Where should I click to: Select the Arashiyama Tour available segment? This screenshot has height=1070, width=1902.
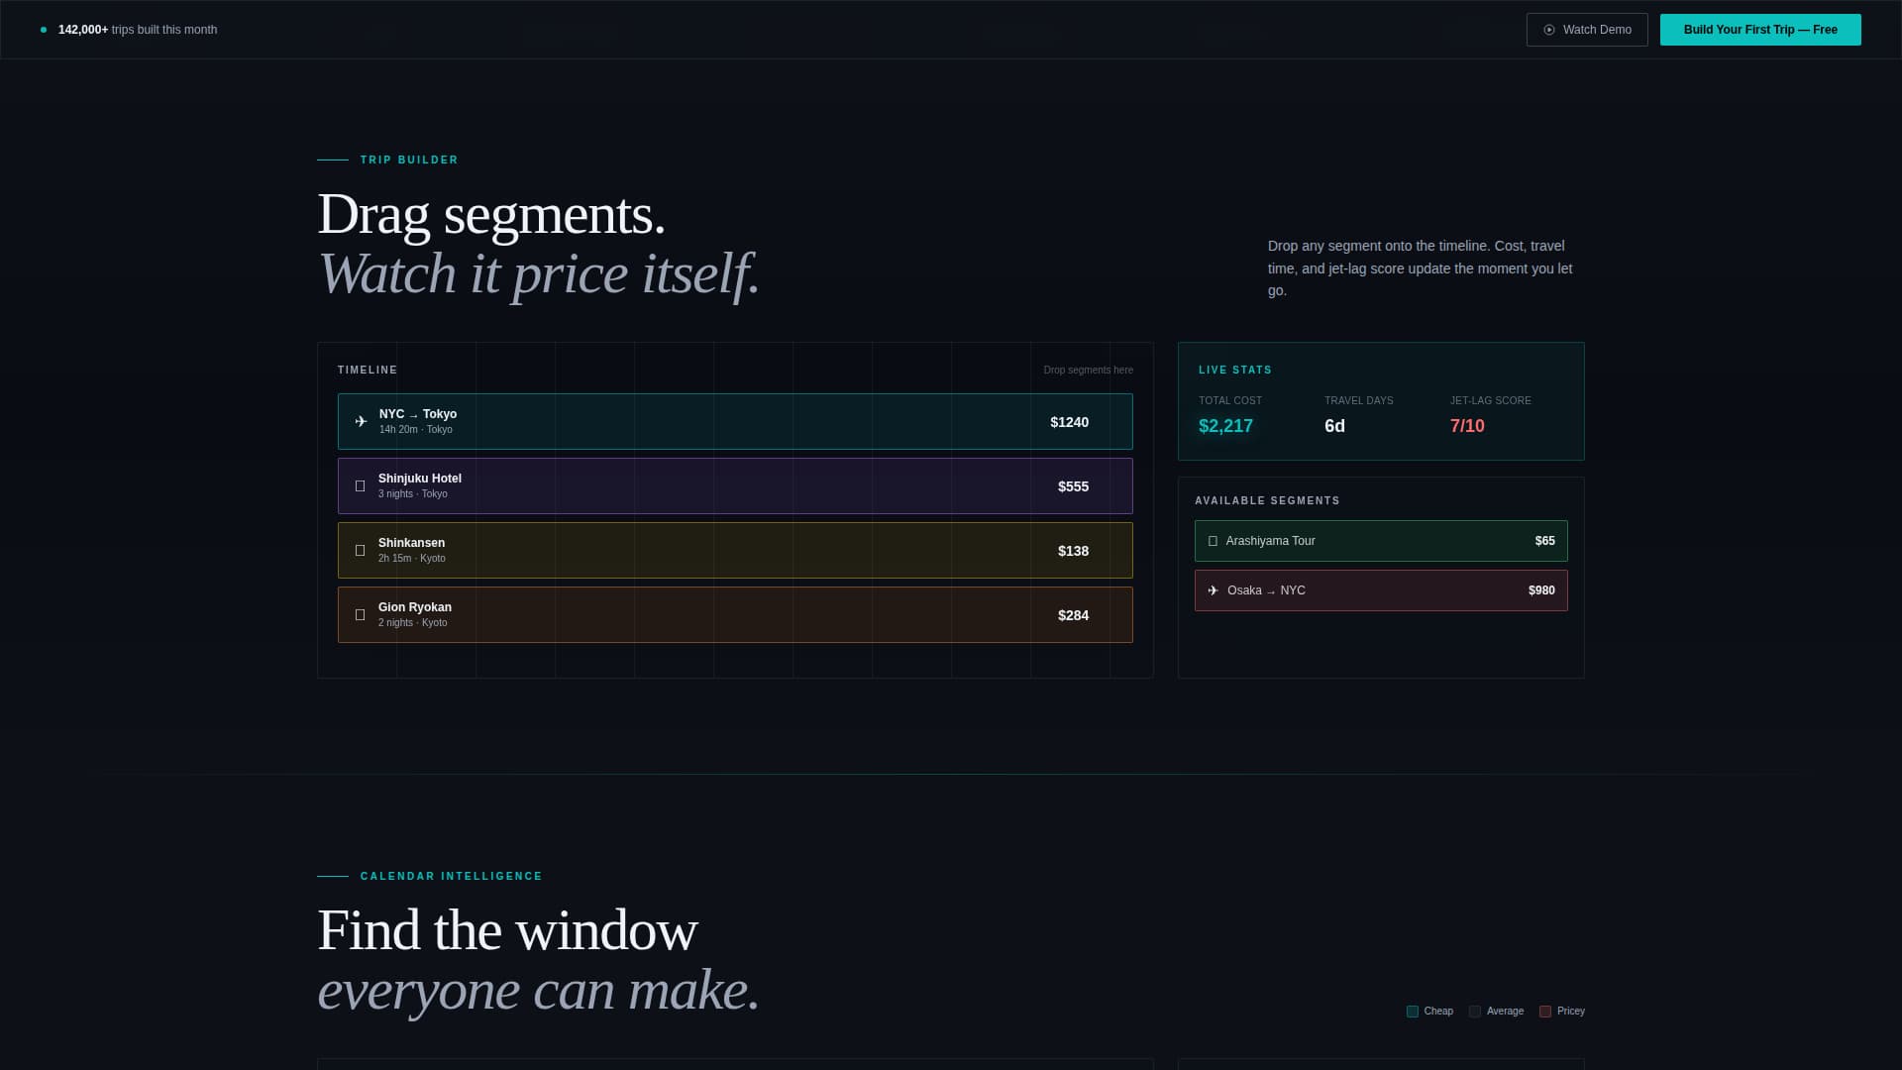point(1381,541)
